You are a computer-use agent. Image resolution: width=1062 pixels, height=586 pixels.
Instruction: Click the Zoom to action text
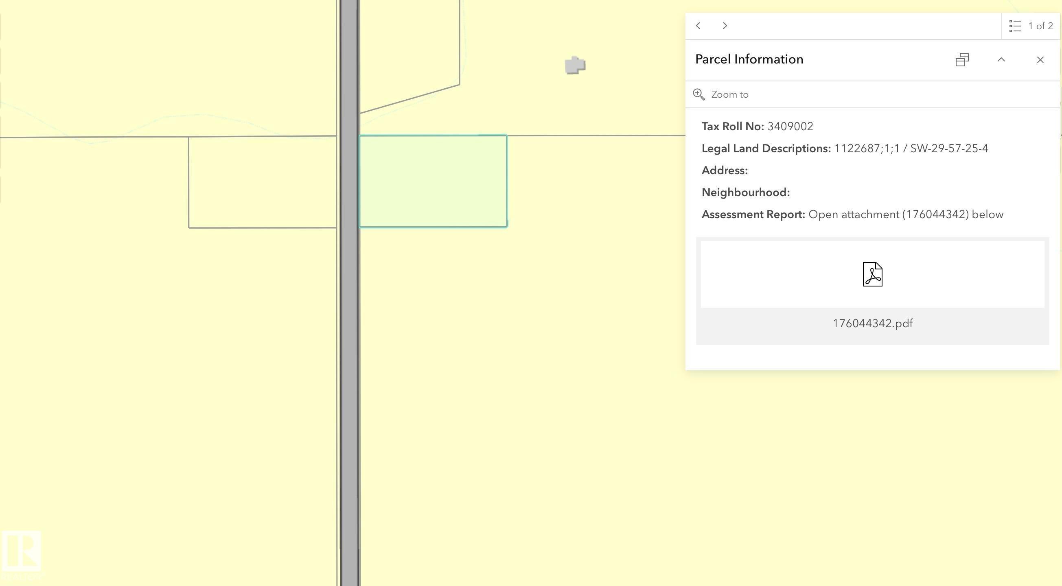(730, 95)
